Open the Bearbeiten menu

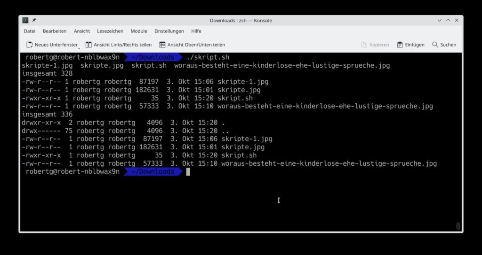pyautogui.click(x=55, y=31)
